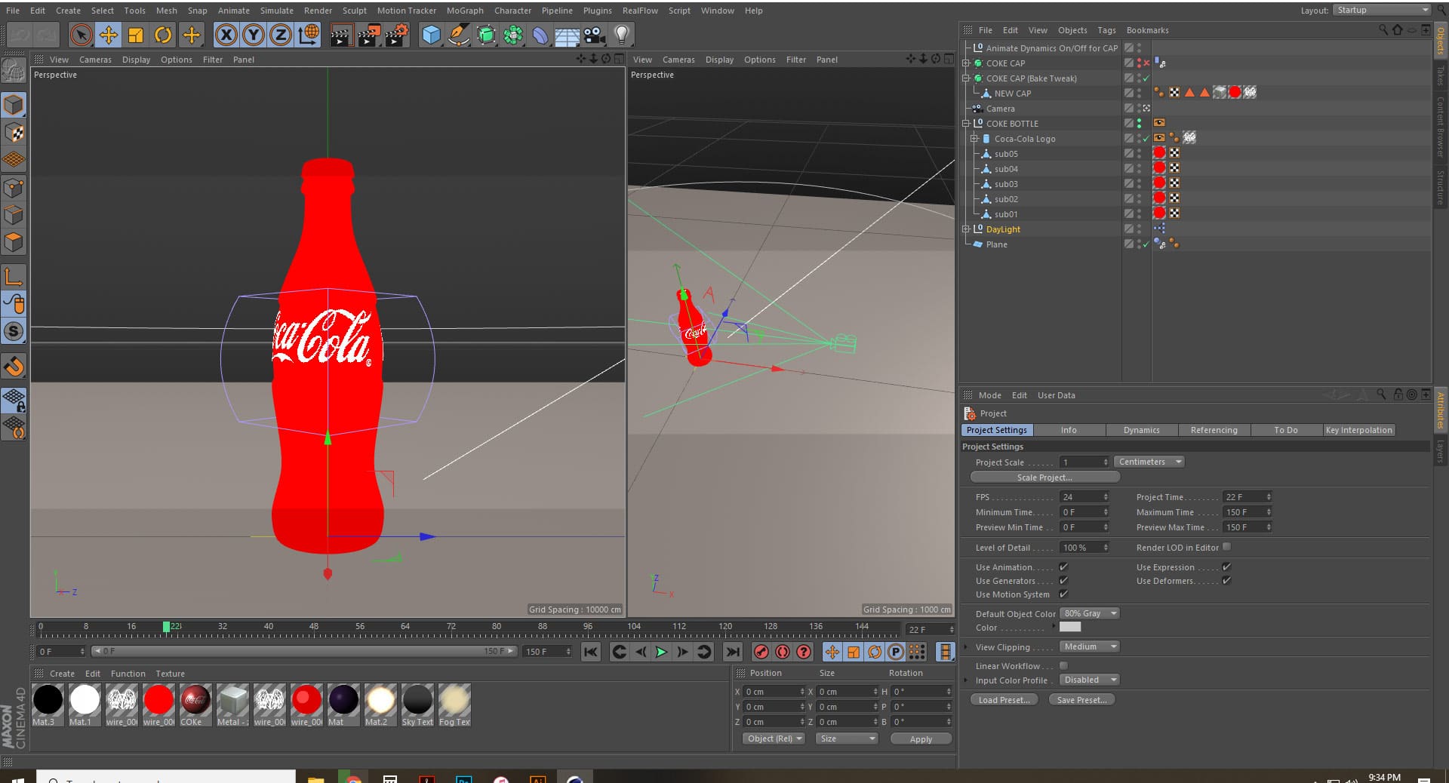
Task: Lock the X axis in the toolbar
Action: (226, 35)
